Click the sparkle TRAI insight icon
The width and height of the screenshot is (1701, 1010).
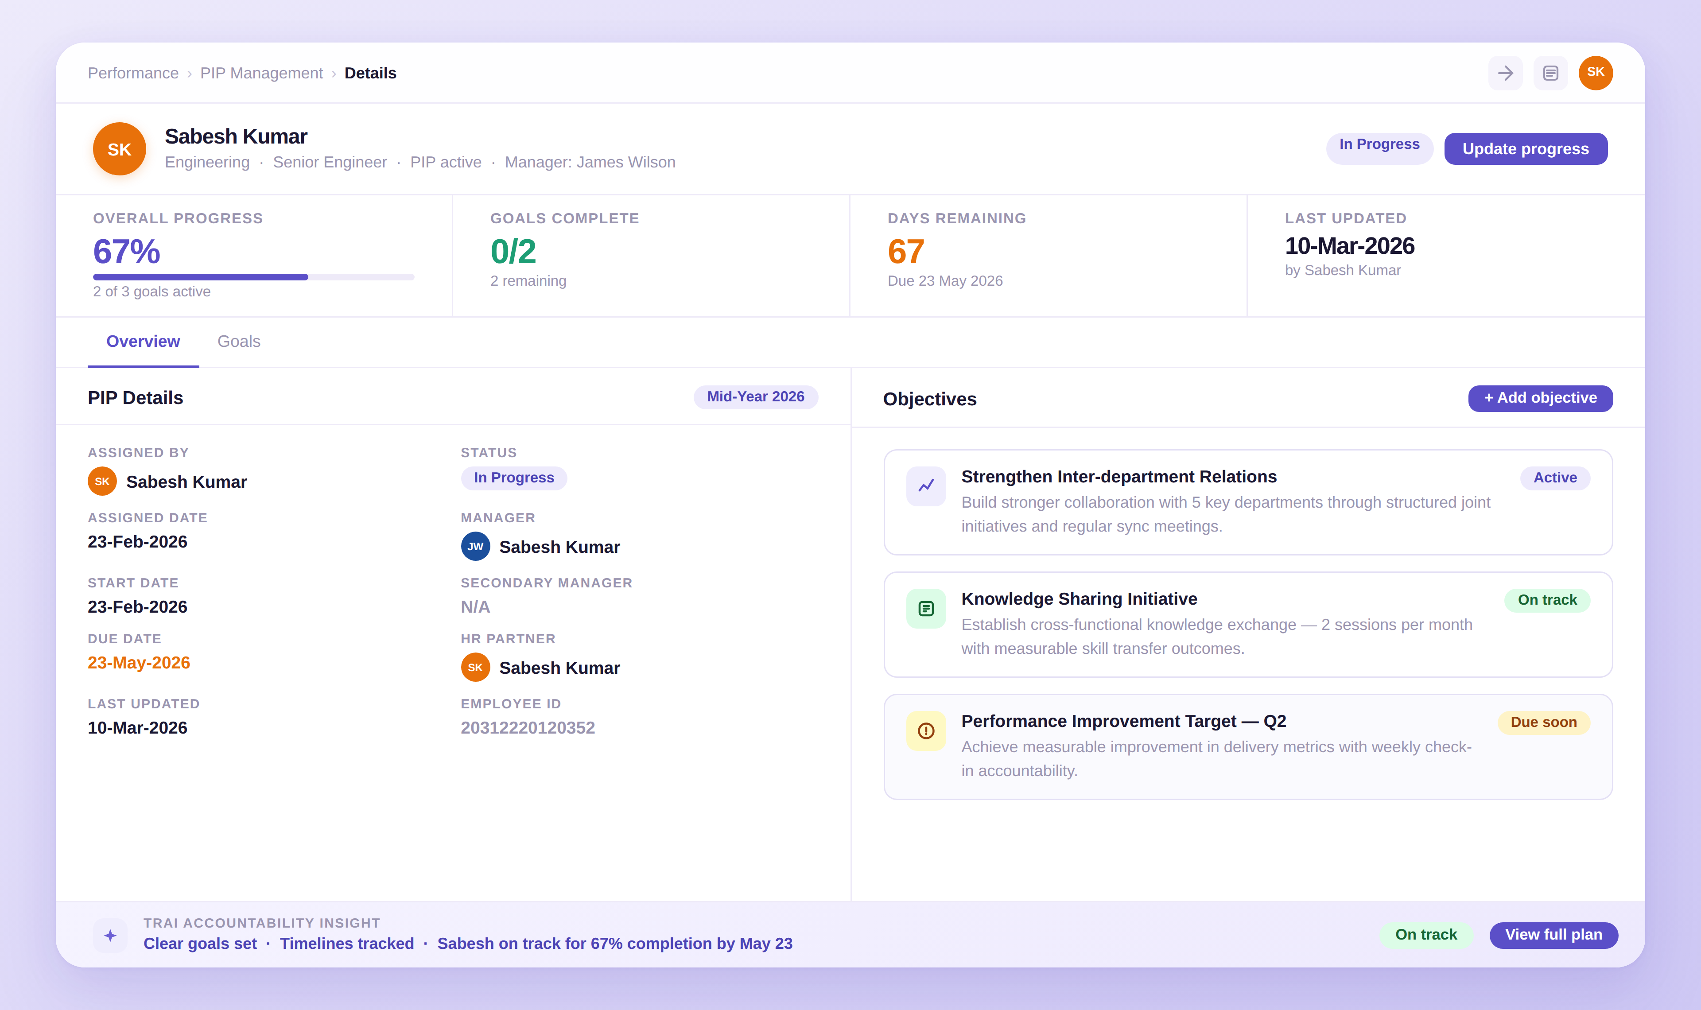(110, 935)
